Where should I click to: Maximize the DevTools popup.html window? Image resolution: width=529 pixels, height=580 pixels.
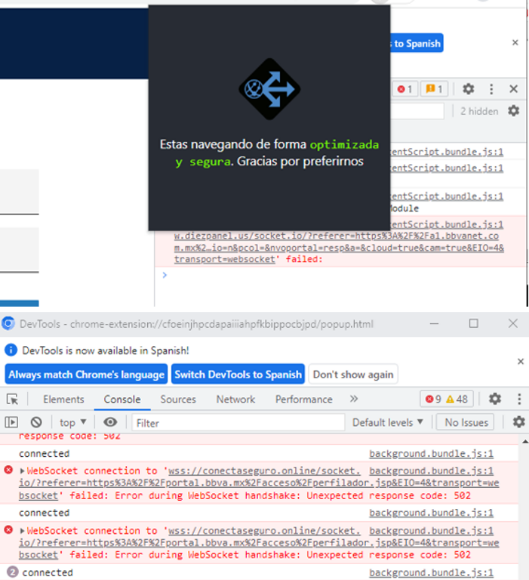474,324
